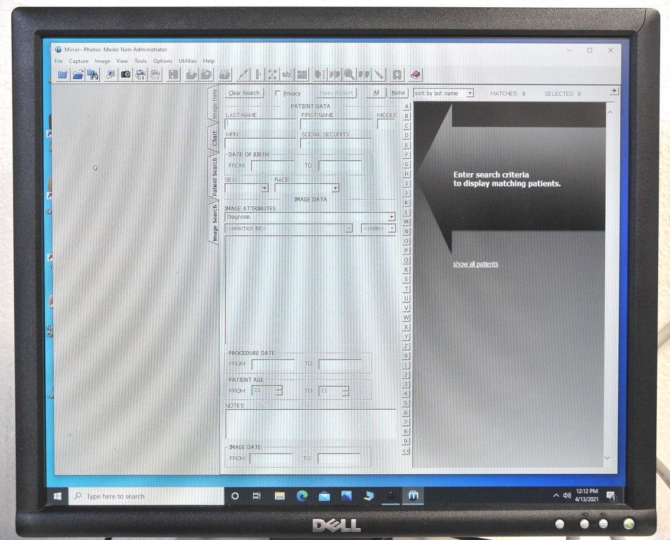Click the First Name input field
The width and height of the screenshot is (670, 540).
336,124
